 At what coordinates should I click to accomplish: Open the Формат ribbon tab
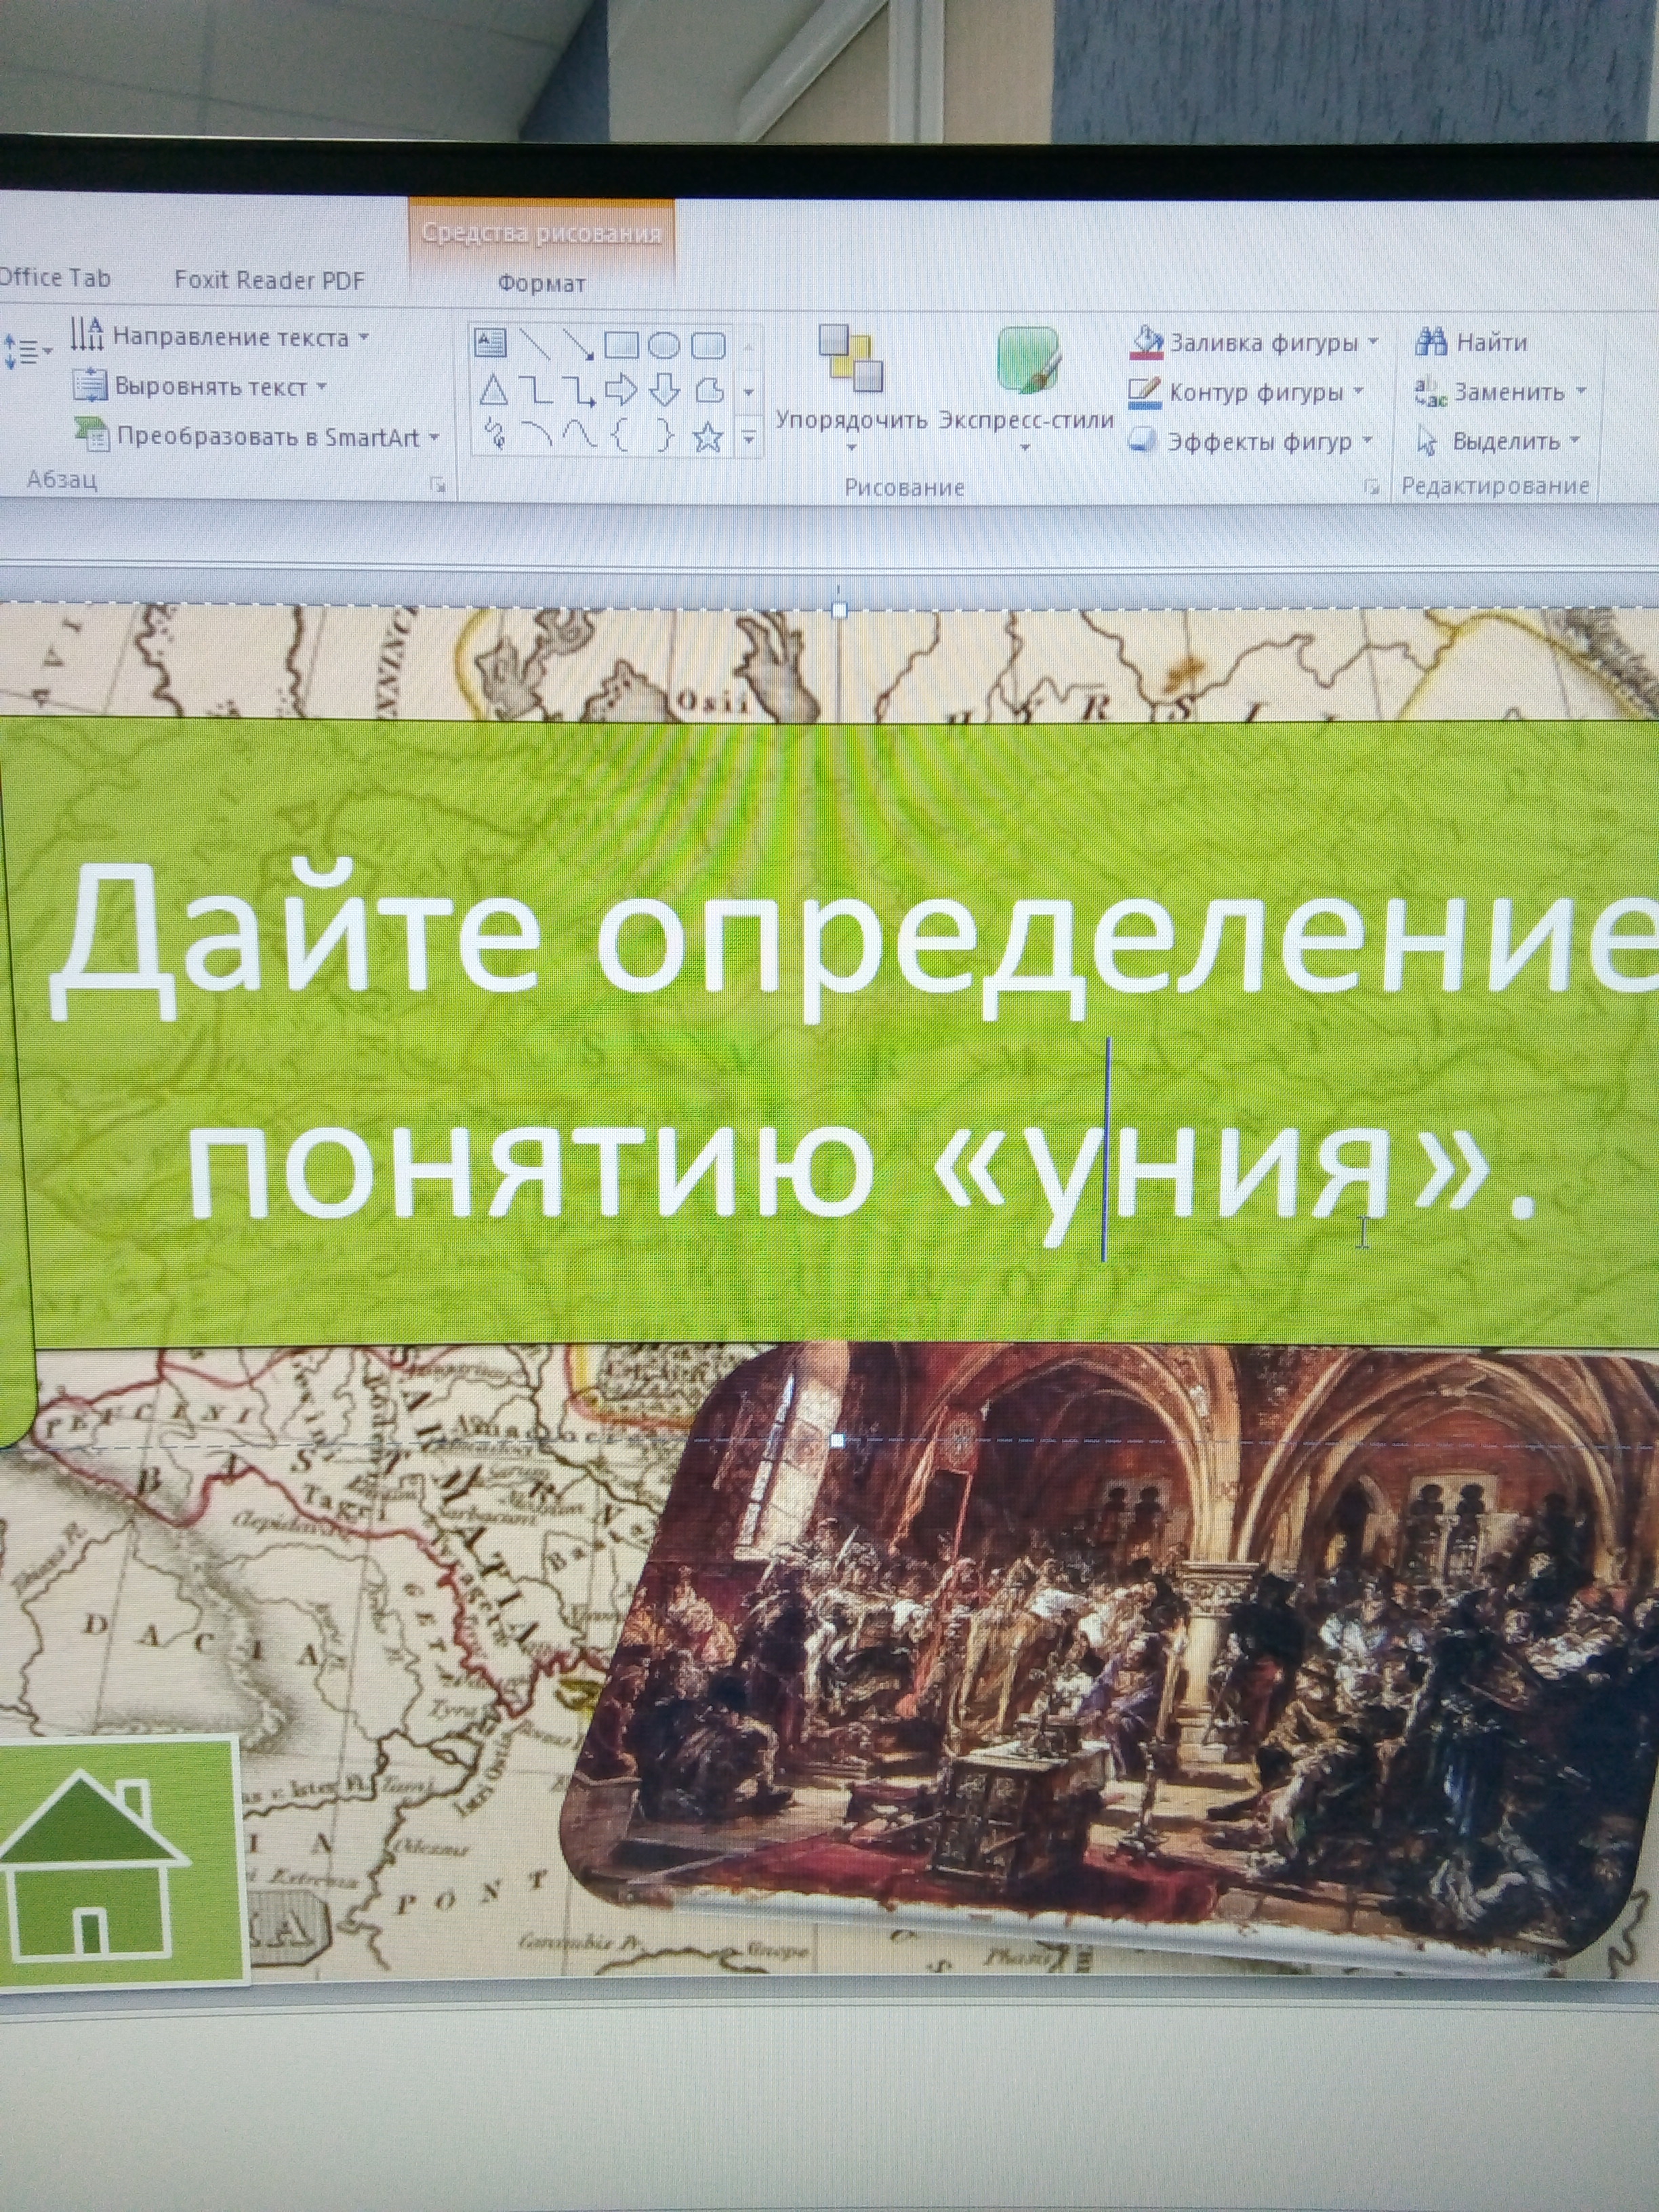[x=541, y=284]
